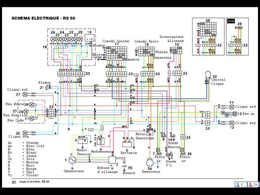Click the Cligno avg lamp numbered 30
The height and width of the screenshot is (195, 260).
[25, 133]
